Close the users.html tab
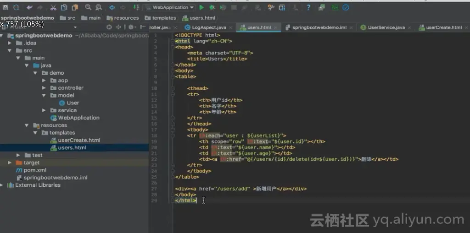Image resolution: width=470 pixels, height=233 pixels. [276, 27]
